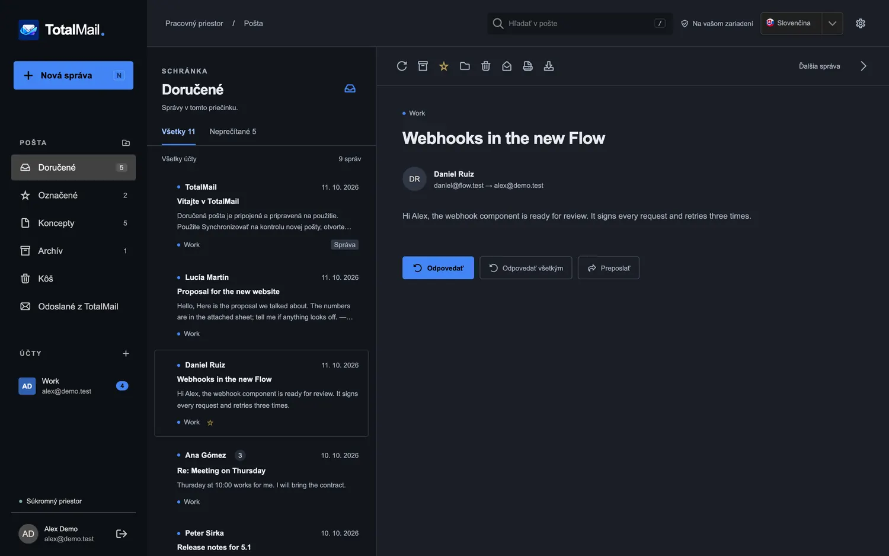Open the move-to-folder icon in toolbar
The height and width of the screenshot is (556, 889).
[465, 66]
